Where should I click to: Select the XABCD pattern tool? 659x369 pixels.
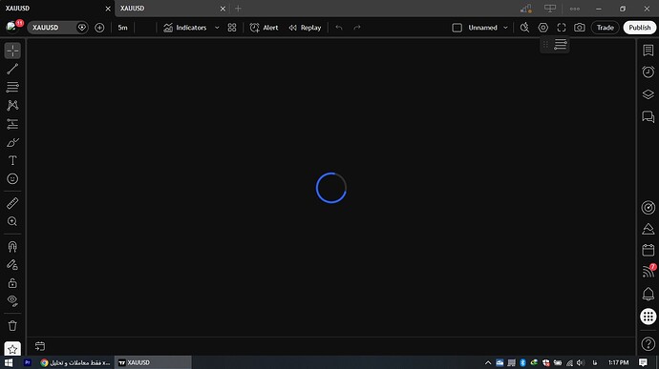click(12, 106)
